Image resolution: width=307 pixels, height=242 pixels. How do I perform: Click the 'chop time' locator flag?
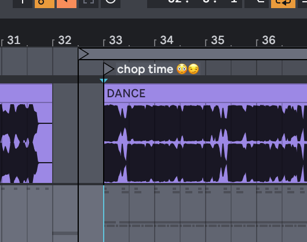(108, 69)
